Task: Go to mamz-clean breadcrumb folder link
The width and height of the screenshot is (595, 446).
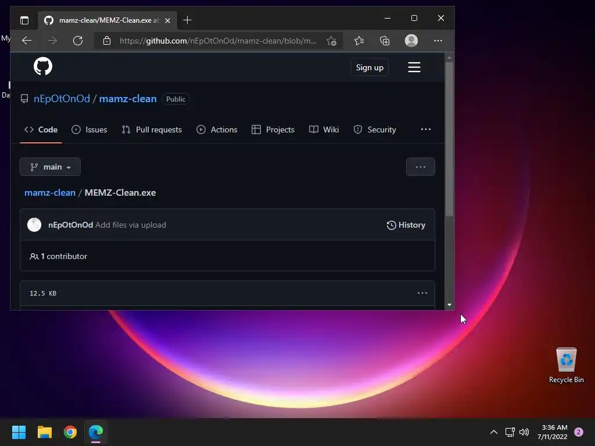Action: [50, 193]
